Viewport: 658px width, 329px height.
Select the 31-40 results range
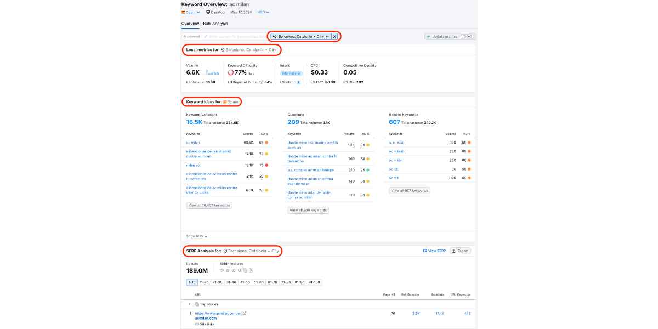click(231, 282)
